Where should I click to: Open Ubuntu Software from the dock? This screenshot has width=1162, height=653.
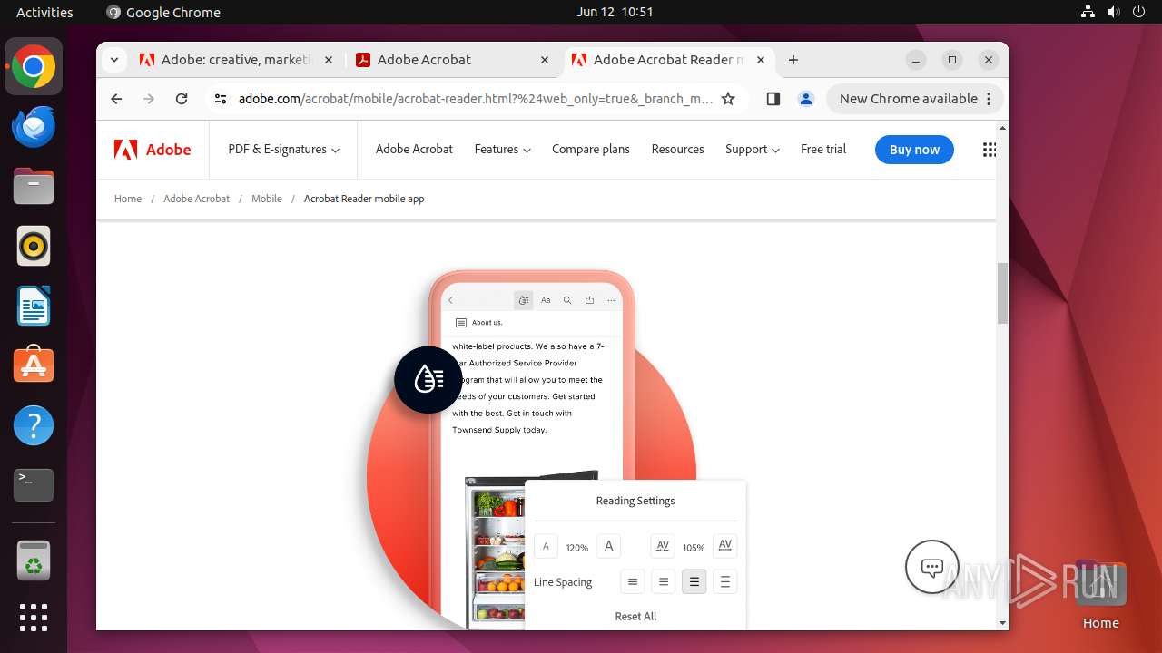point(34,365)
